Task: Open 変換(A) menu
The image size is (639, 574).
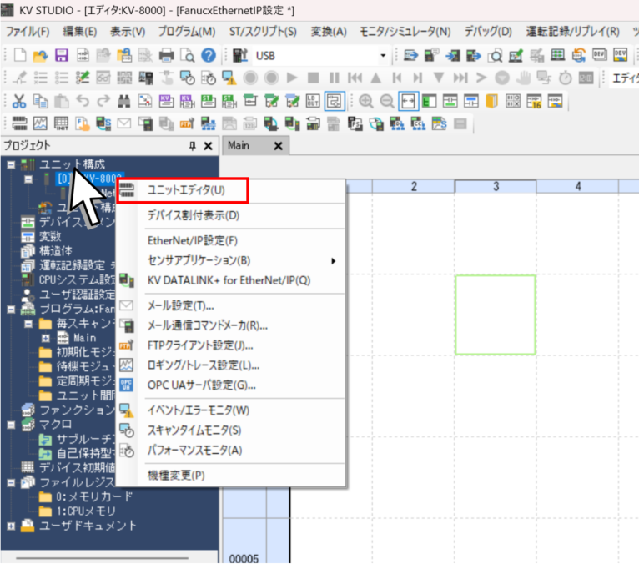Action: [329, 32]
